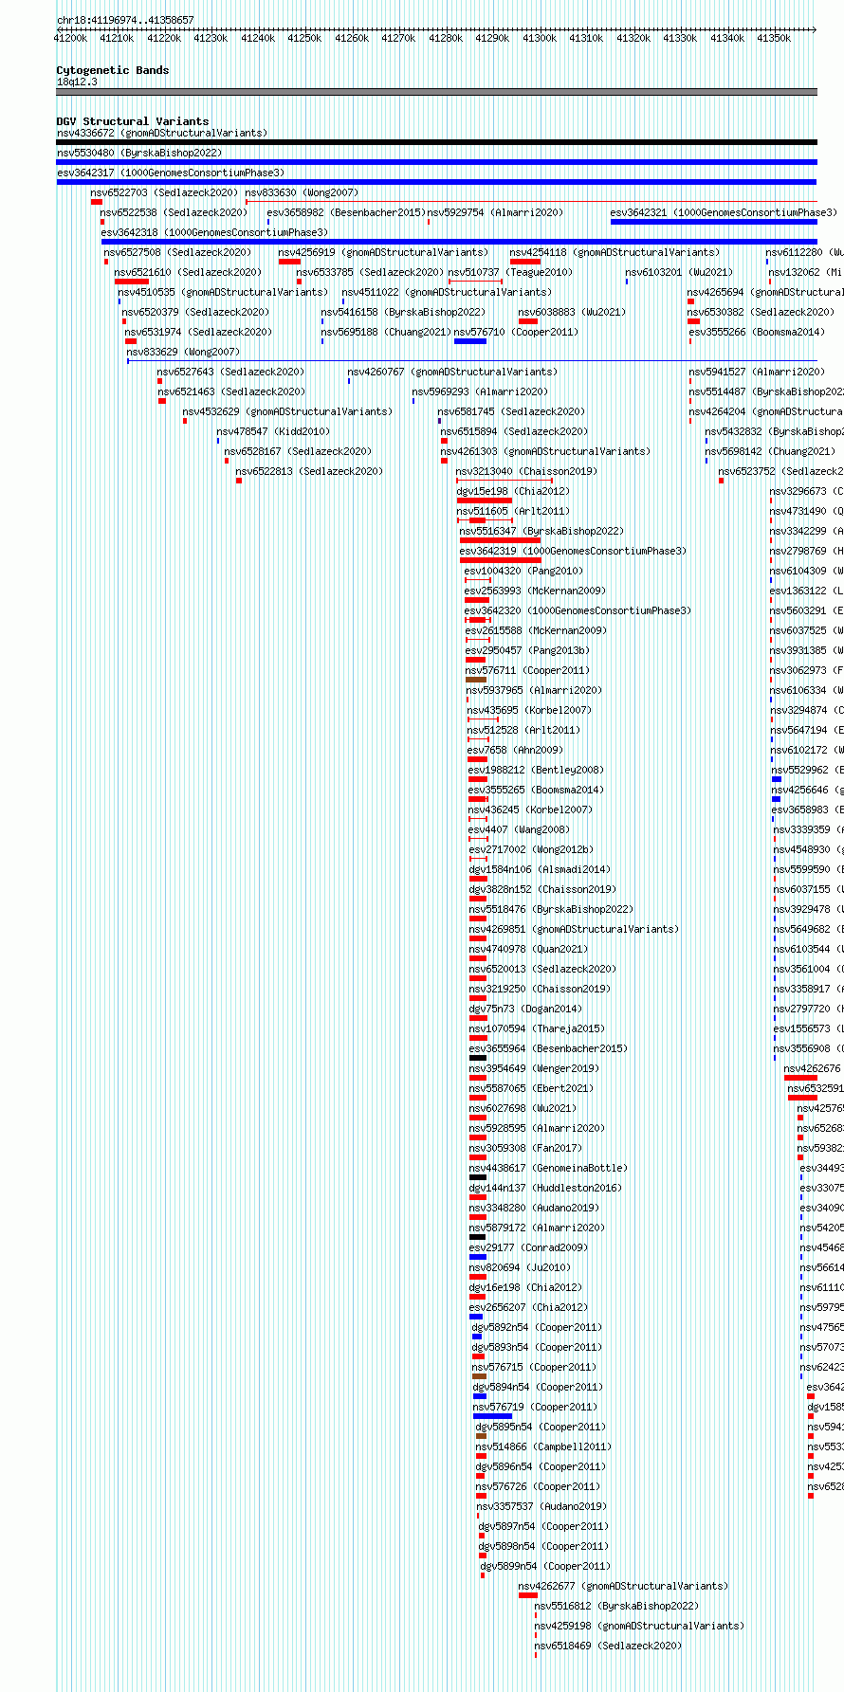The height and width of the screenshot is (1692, 844).
Task: Select the nsv514866 Campbell2011 variant
Action: click(543, 1446)
